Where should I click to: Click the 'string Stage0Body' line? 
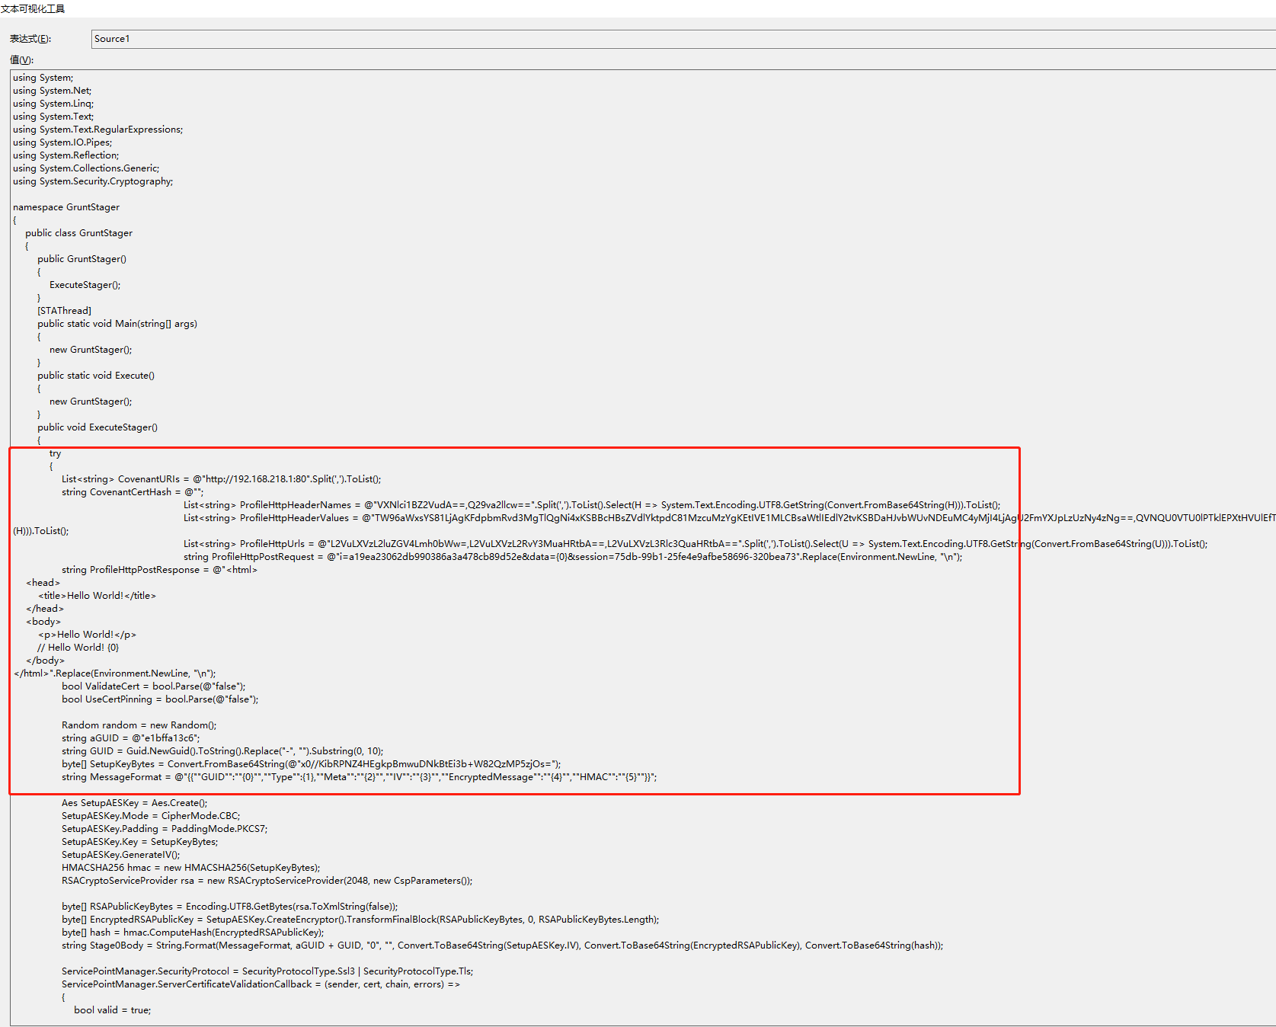click(503, 945)
